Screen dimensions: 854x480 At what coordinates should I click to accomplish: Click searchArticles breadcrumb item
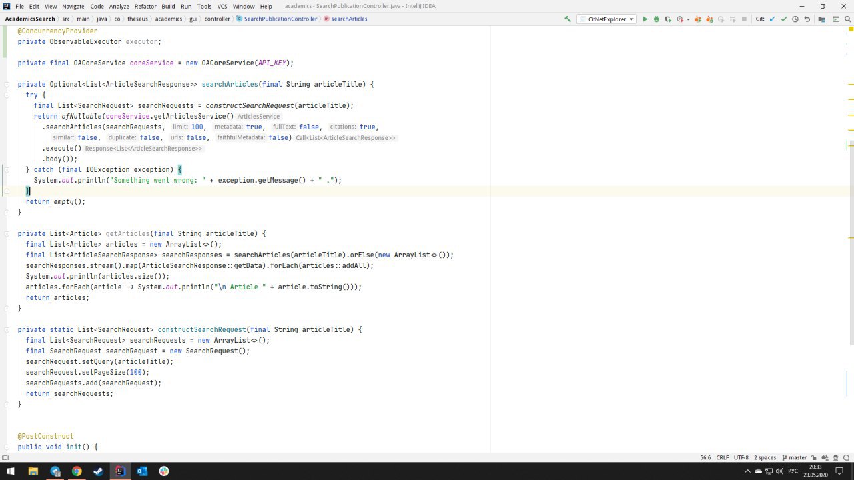(346, 19)
